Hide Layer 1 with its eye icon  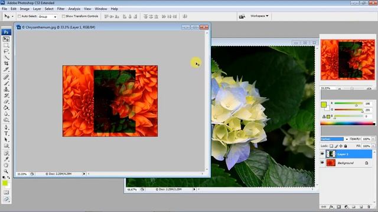[322, 154]
